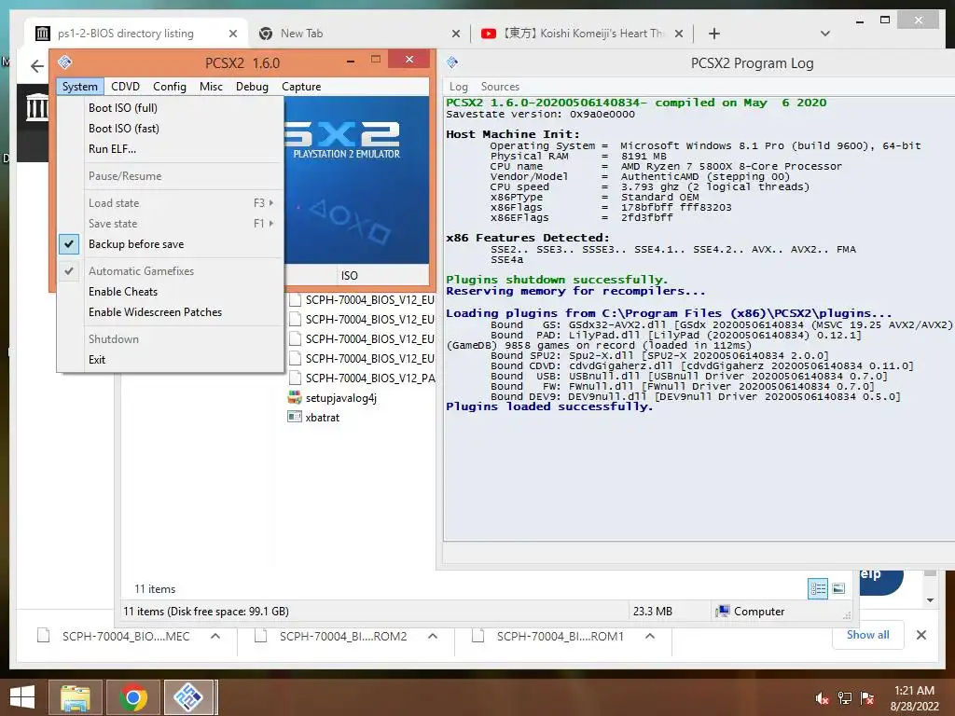The width and height of the screenshot is (955, 716).
Task: Open the Config menu
Action: point(170,87)
